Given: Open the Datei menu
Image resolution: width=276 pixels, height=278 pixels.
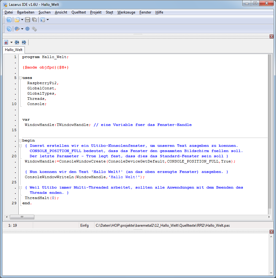Looking at the screenshot, I should 9,12.
